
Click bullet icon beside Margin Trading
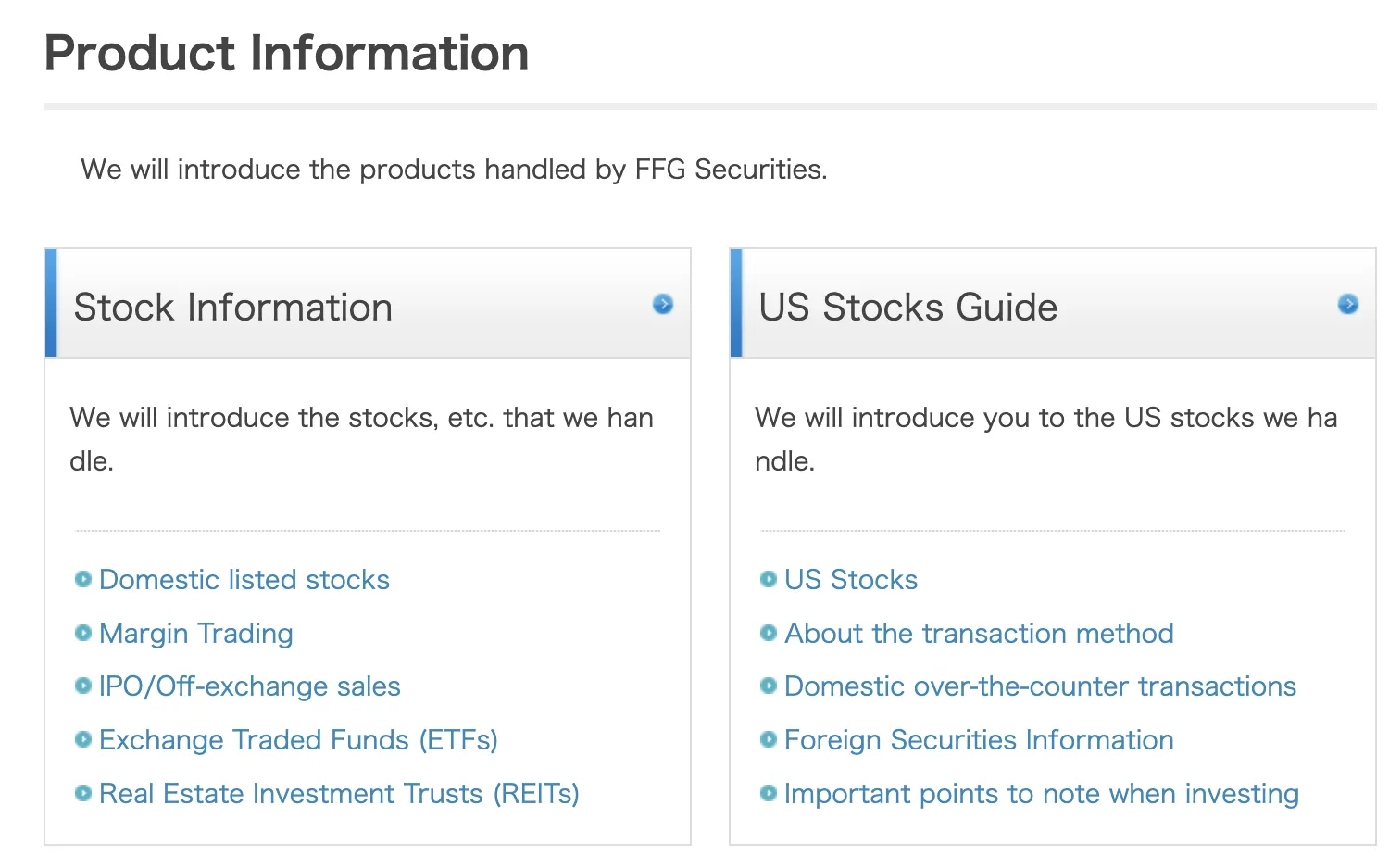pyautogui.click(x=83, y=633)
